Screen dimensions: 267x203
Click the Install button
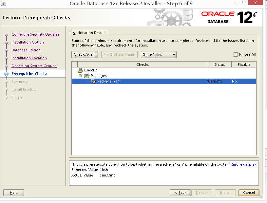225,193
